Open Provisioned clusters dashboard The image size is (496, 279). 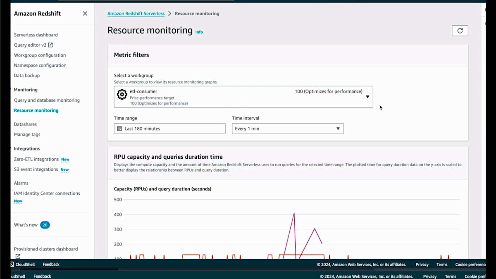[x=46, y=249]
